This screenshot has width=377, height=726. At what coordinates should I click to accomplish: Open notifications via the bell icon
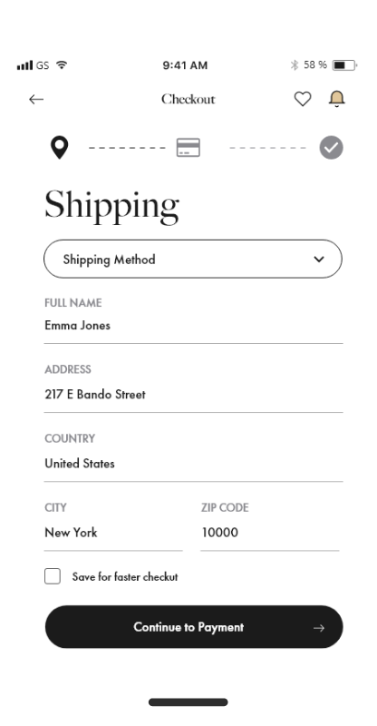pyautogui.click(x=337, y=99)
